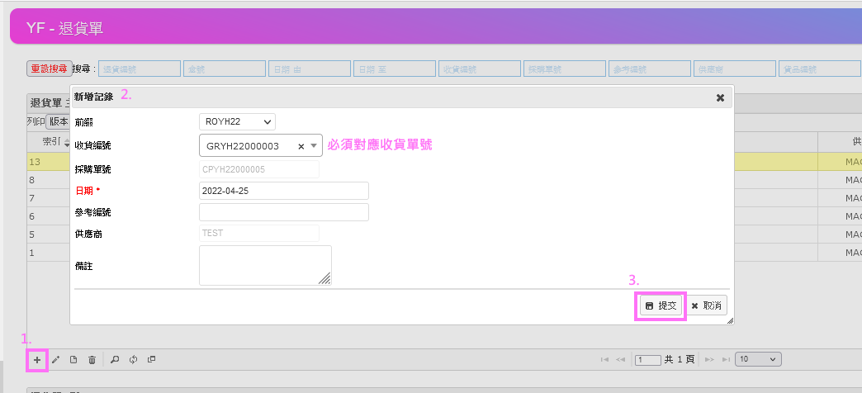
Task: Click the 日期 input with 2022-04-25
Action: click(284, 191)
